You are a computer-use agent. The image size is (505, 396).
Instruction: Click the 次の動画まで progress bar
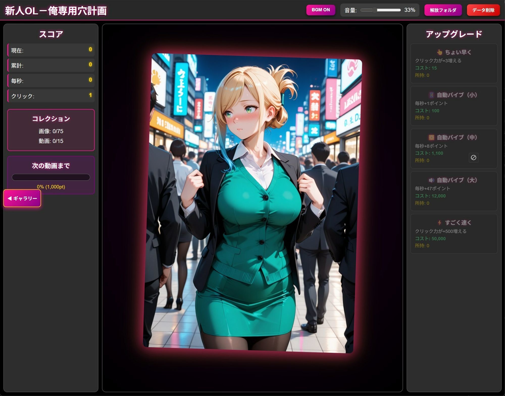[x=51, y=177]
